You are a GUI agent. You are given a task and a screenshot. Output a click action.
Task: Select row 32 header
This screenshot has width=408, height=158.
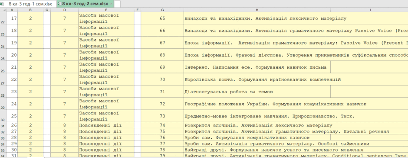pos(3,131)
